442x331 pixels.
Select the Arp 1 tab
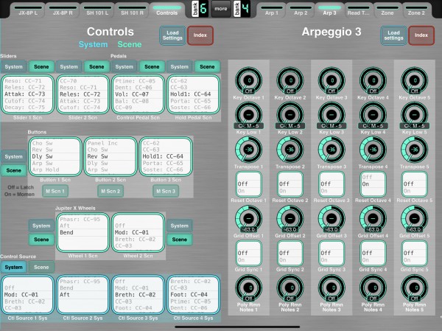[x=271, y=11]
